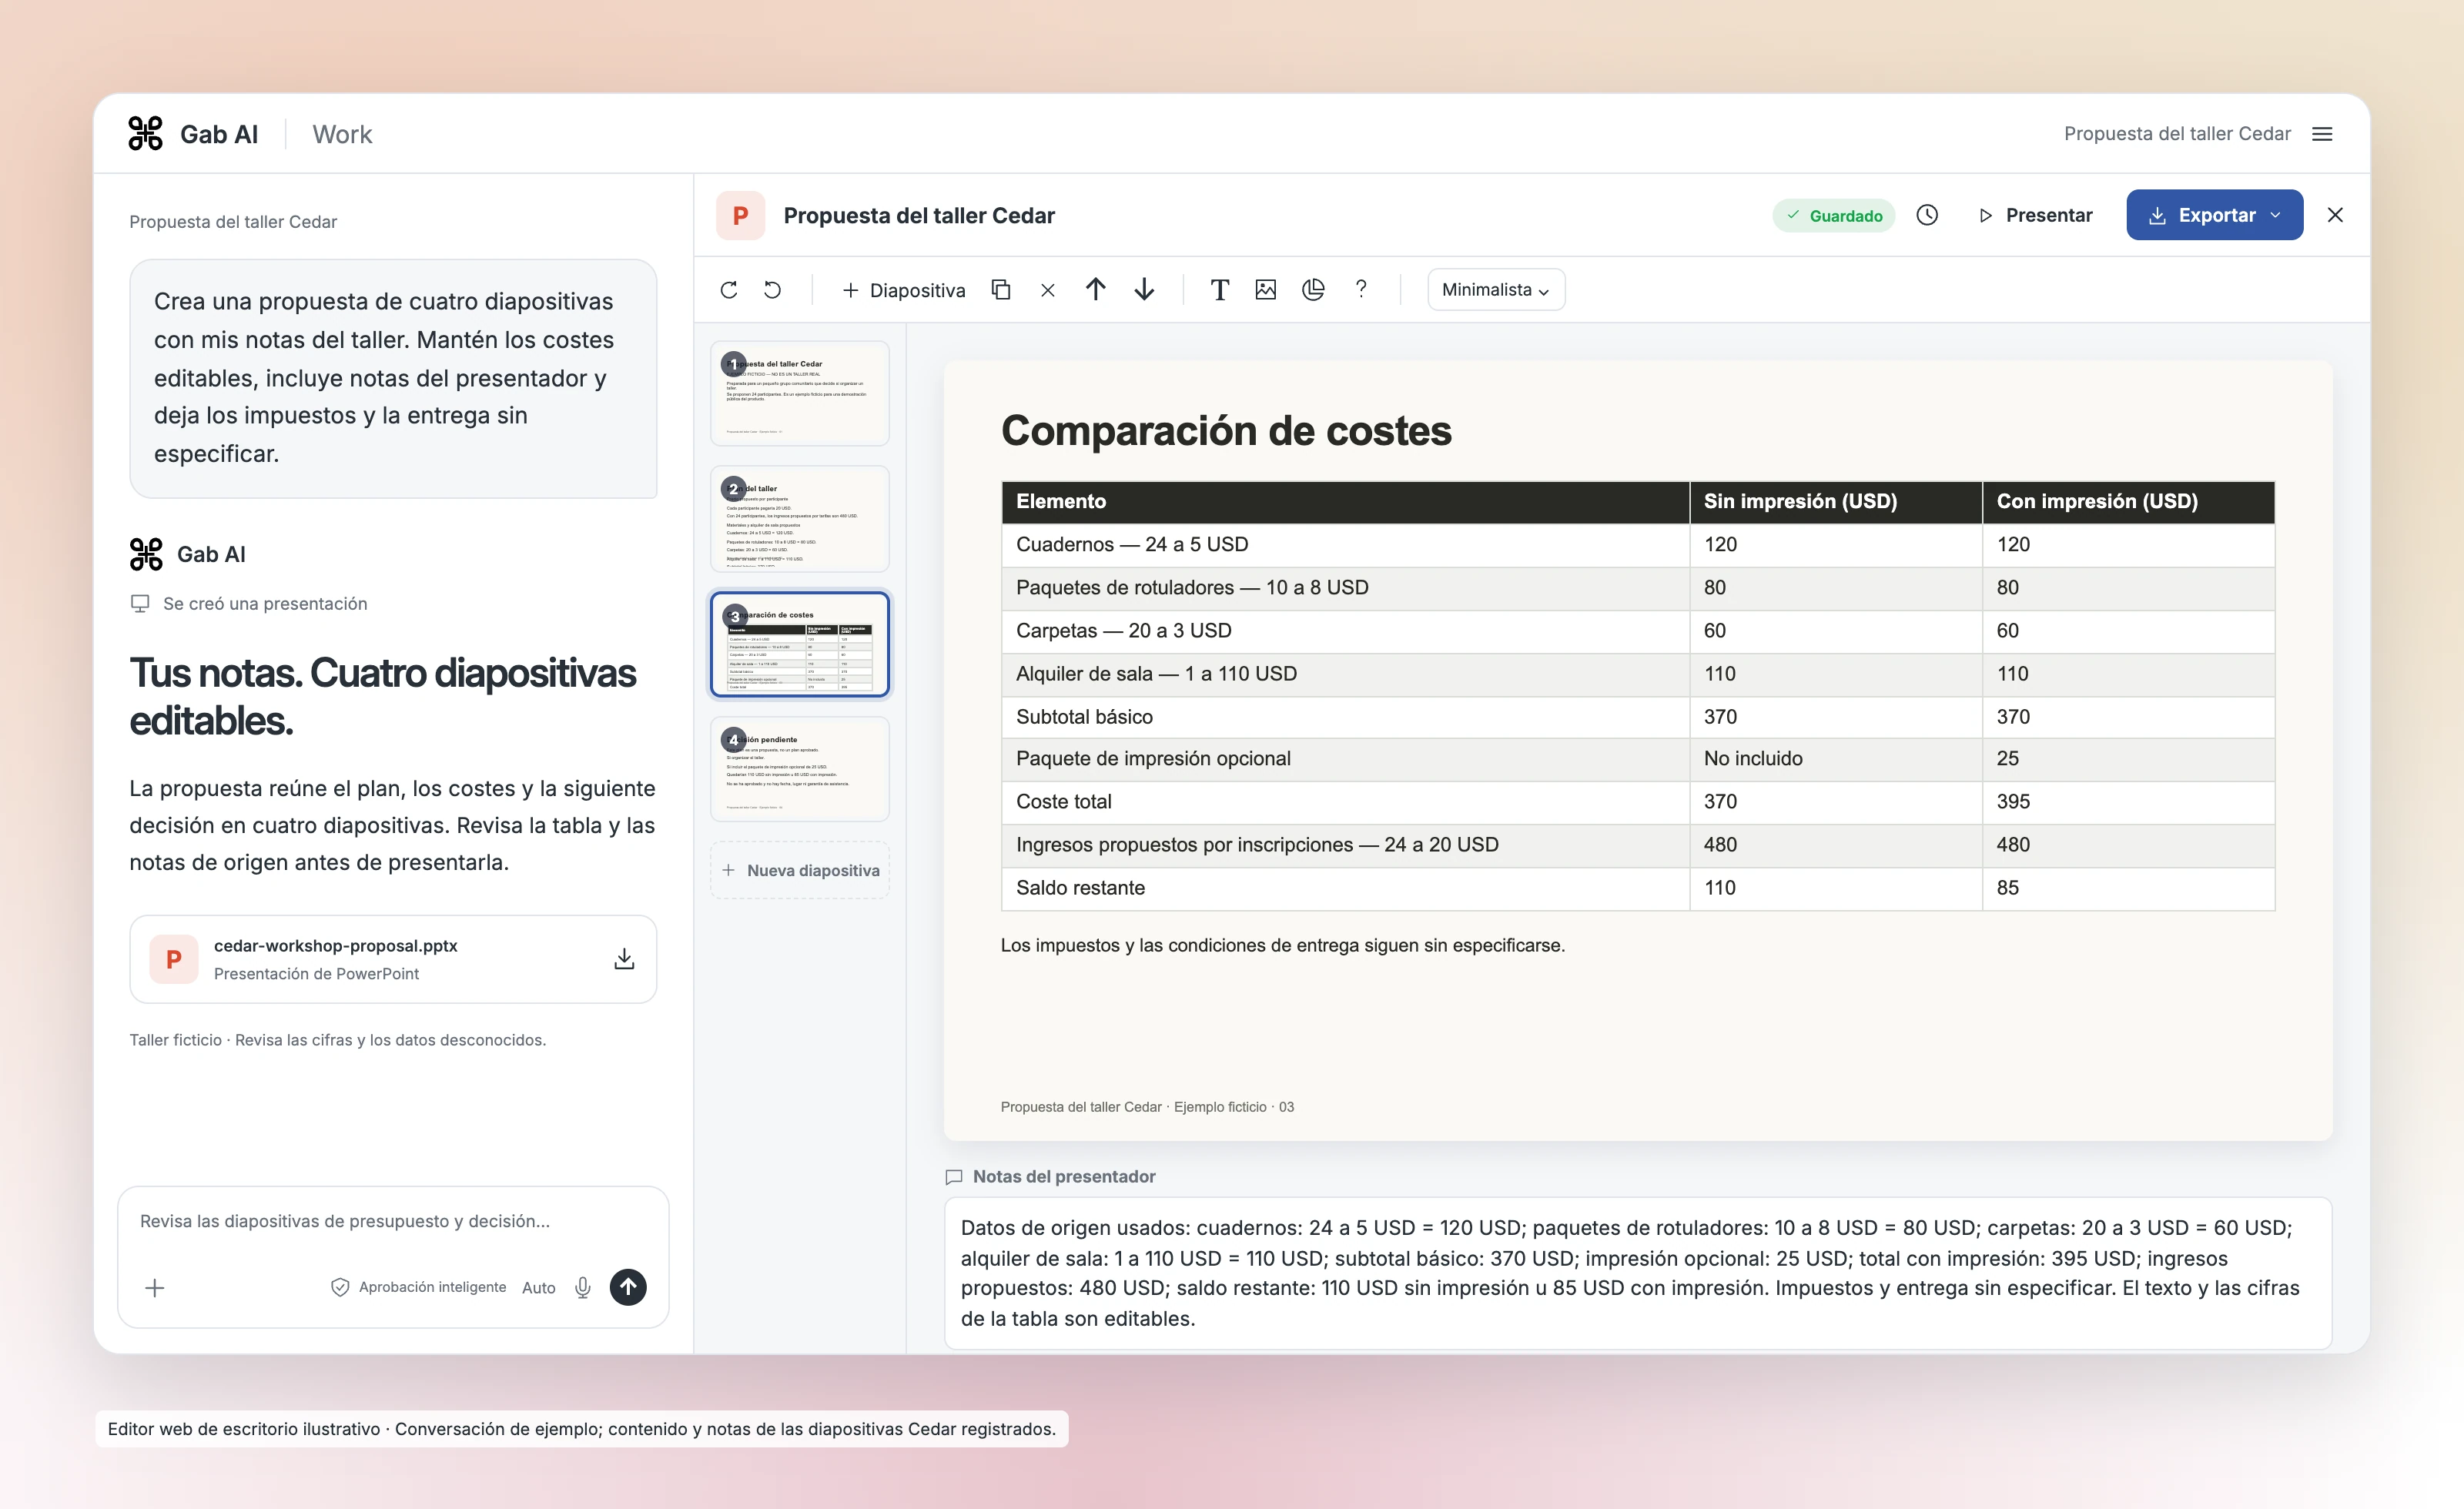Open version history clock icon
Image resolution: width=2464 pixels, height=1509 pixels.
(1926, 215)
